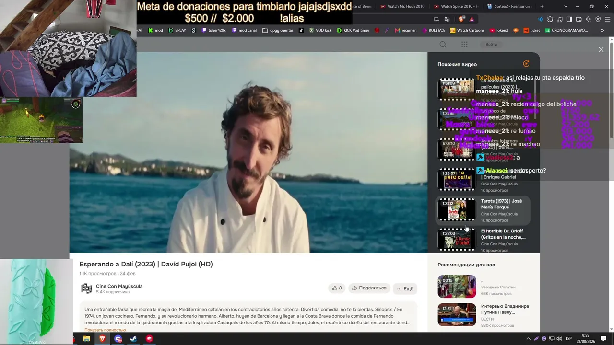Like the video with the thumbs-up button

click(337, 288)
